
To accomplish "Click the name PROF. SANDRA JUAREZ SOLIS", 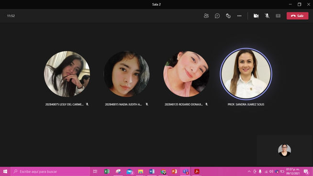I will tap(246, 104).
